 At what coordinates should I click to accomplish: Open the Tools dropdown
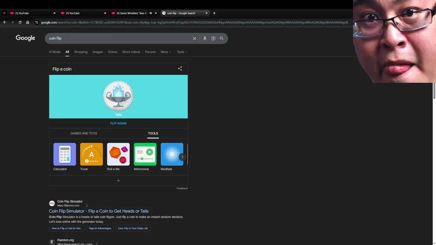[x=182, y=52]
